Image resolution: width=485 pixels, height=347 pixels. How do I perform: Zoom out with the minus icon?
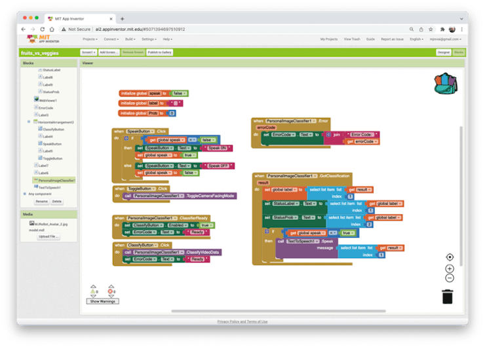[450, 278]
